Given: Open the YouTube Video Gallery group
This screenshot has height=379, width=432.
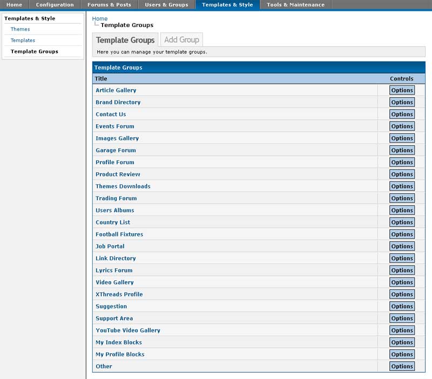Looking at the screenshot, I should 128,330.
